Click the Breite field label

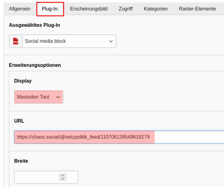click(x=21, y=161)
